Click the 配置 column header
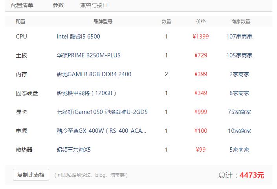This screenshot has height=189, width=277. [x=21, y=22]
